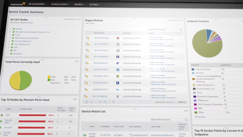243x137 pixels.
Task: Click IBM vendor color swatch
Action: pyautogui.click(x=196, y=108)
